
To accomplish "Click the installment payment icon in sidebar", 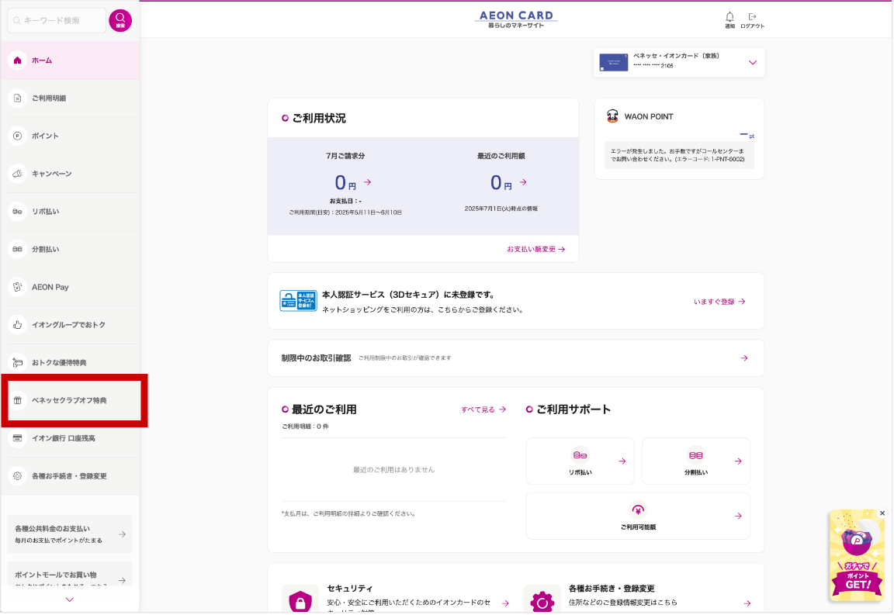I will [x=18, y=249].
